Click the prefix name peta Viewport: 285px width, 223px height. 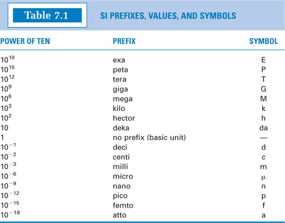121,70
